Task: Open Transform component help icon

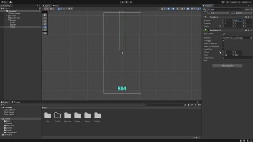Action: (x=246, y=17)
